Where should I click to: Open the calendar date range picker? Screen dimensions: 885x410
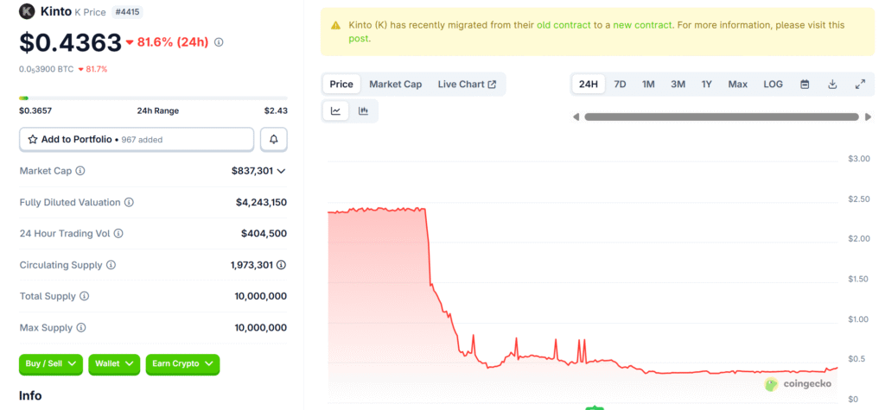pyautogui.click(x=805, y=84)
